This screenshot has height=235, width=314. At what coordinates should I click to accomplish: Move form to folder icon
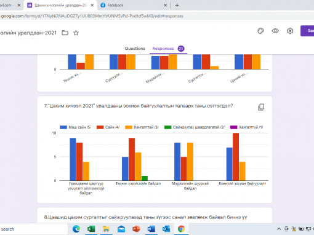[65, 33]
